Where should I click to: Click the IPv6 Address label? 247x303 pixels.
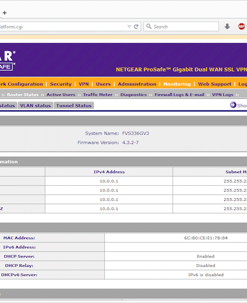click(19, 247)
